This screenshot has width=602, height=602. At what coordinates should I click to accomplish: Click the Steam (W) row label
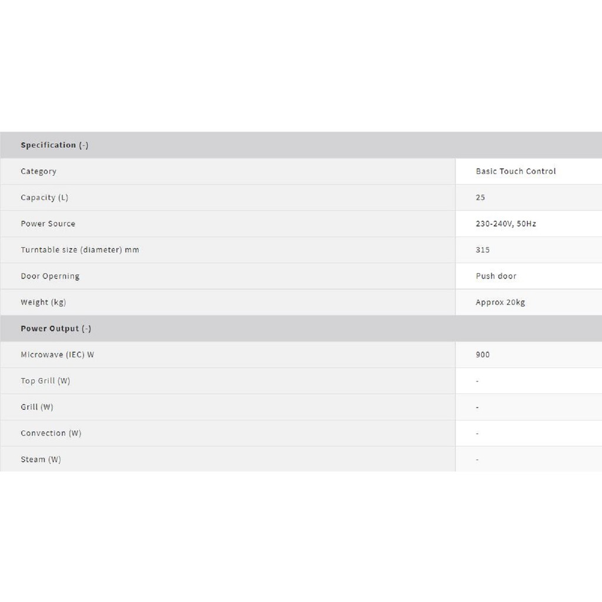[41, 460]
